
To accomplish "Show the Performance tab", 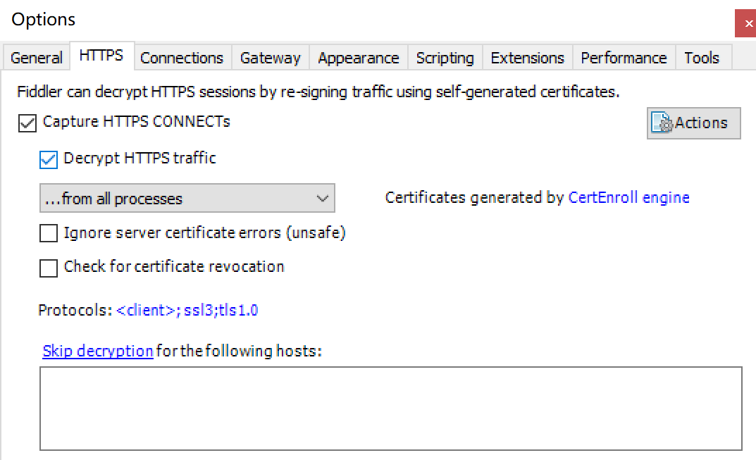I will tap(624, 58).
